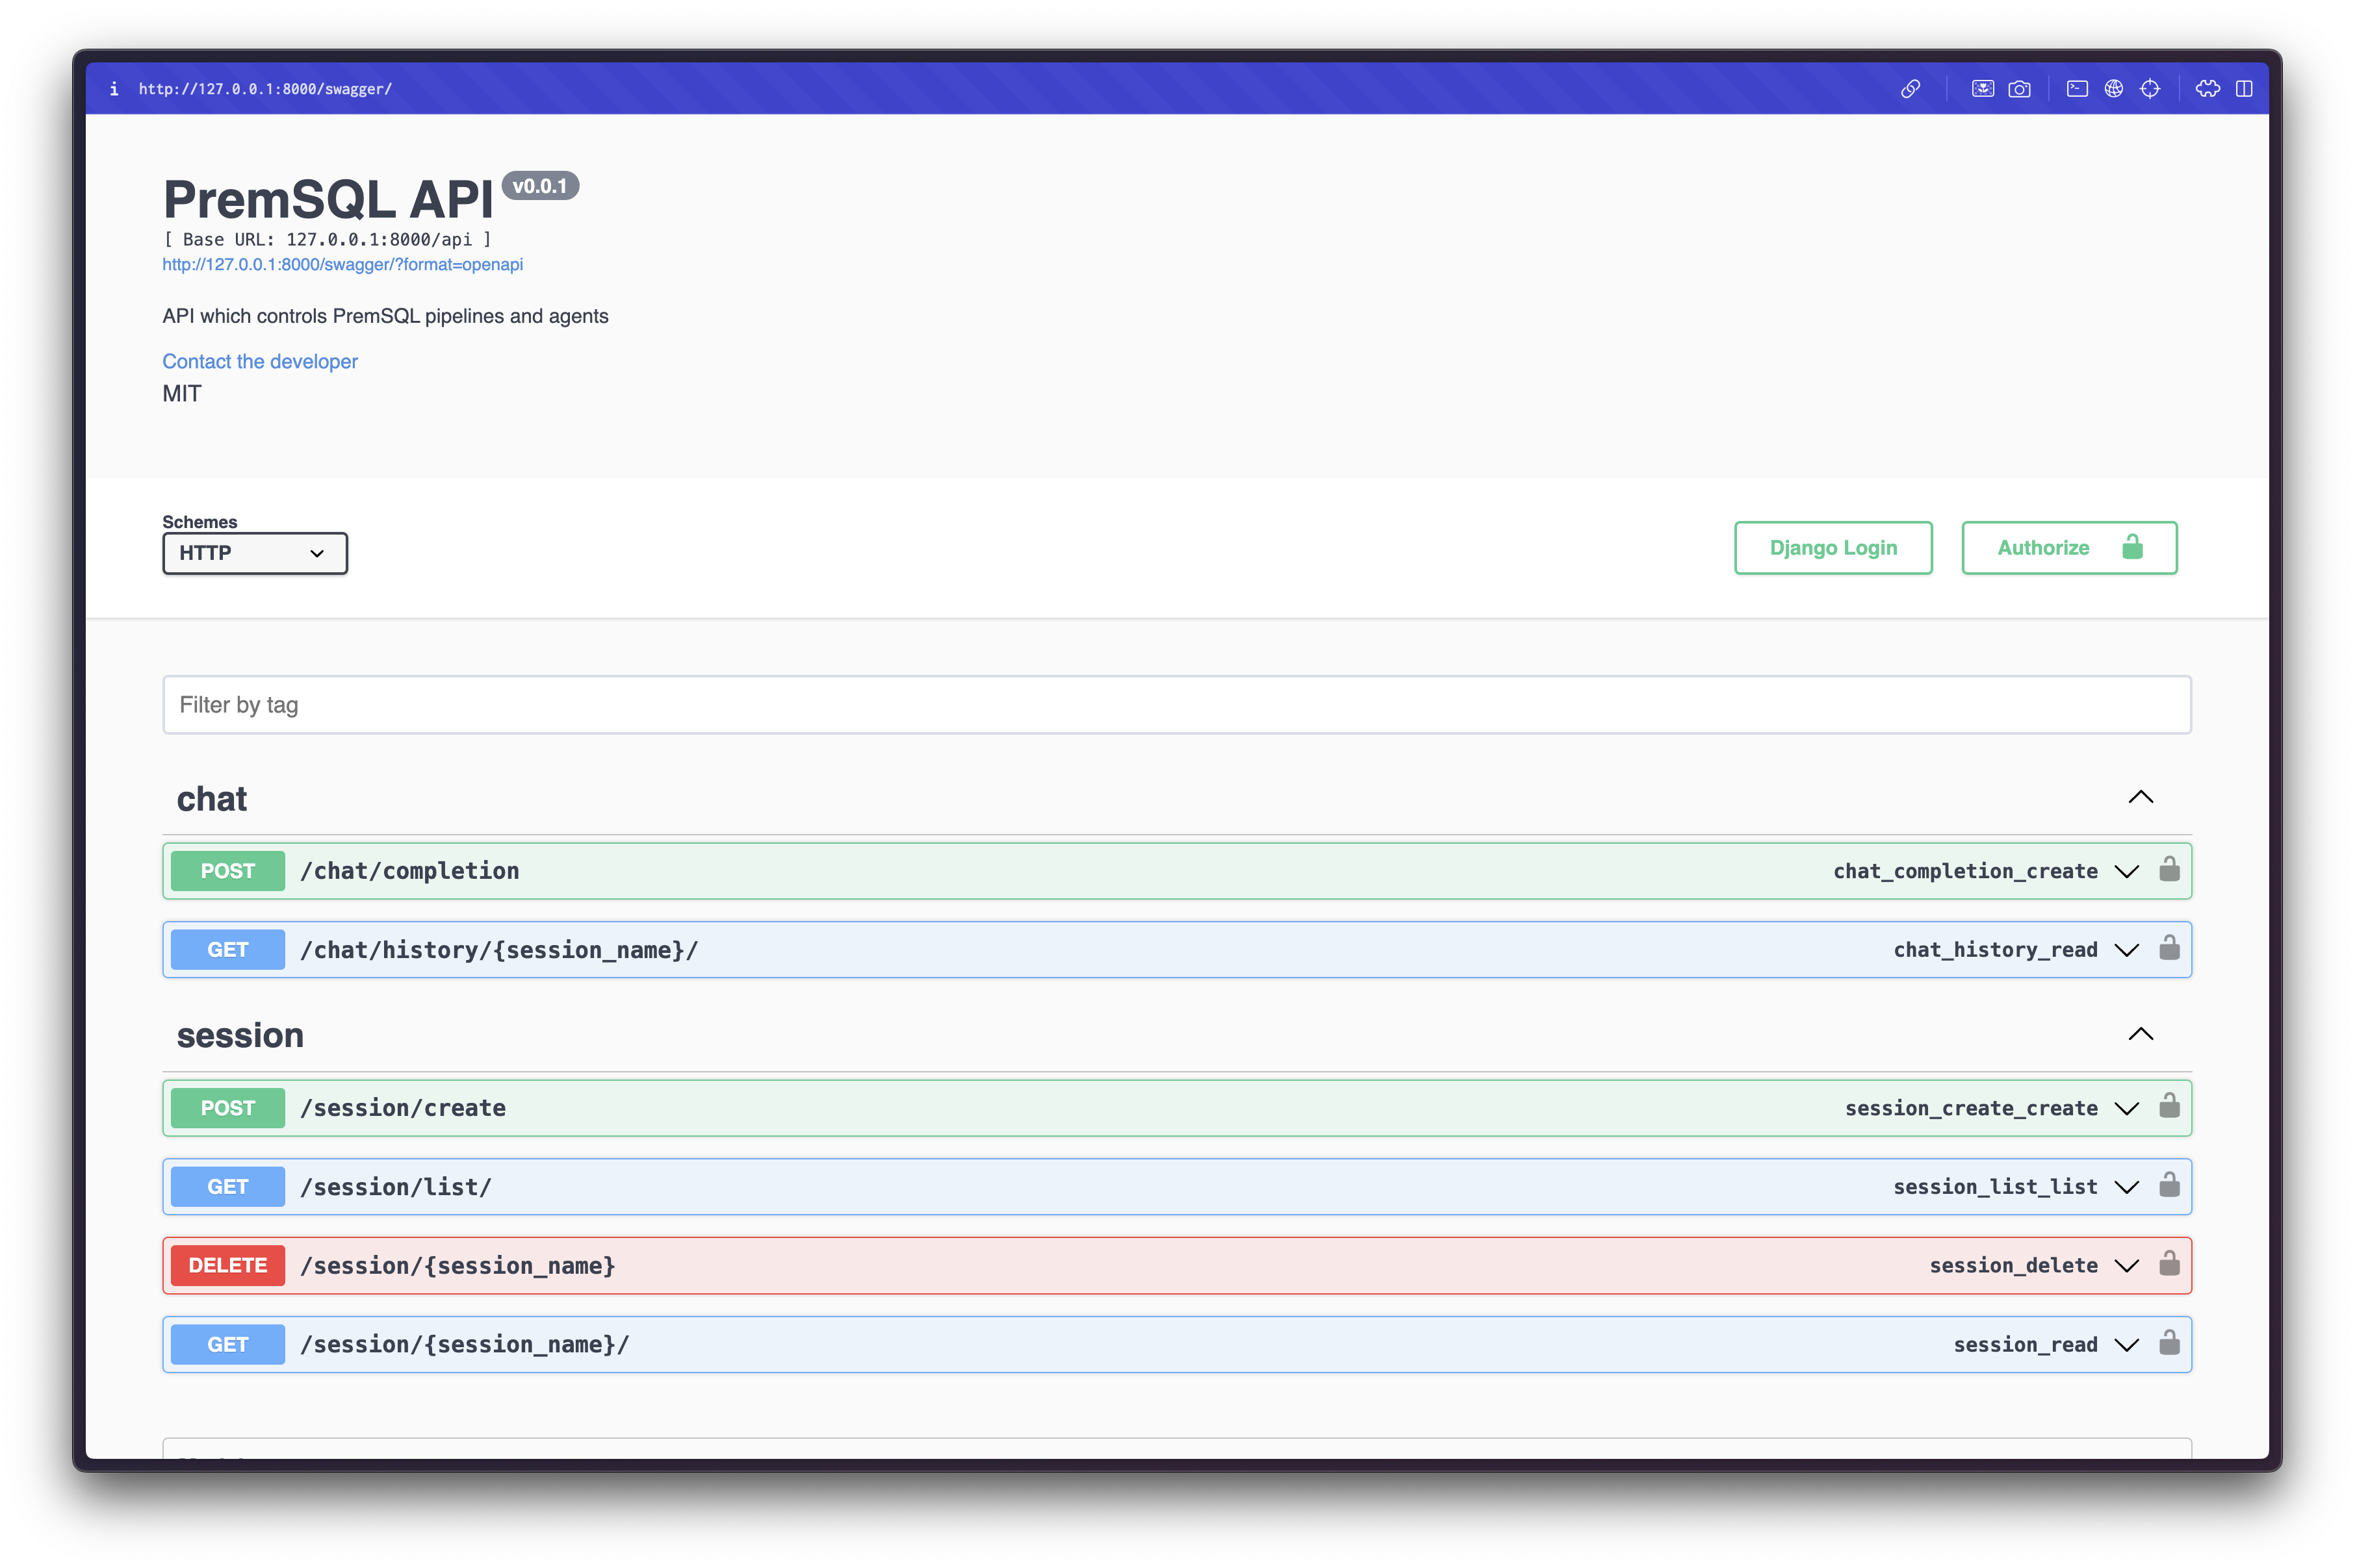Screen dimensions: 2355x1568
Task: Collapse the chat section with its chevron
Action: pos(2140,797)
